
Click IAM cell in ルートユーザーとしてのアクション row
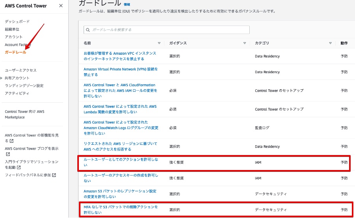coord(258,163)
